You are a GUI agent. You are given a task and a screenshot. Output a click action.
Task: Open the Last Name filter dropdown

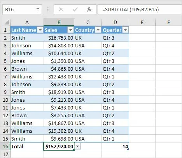40,30
